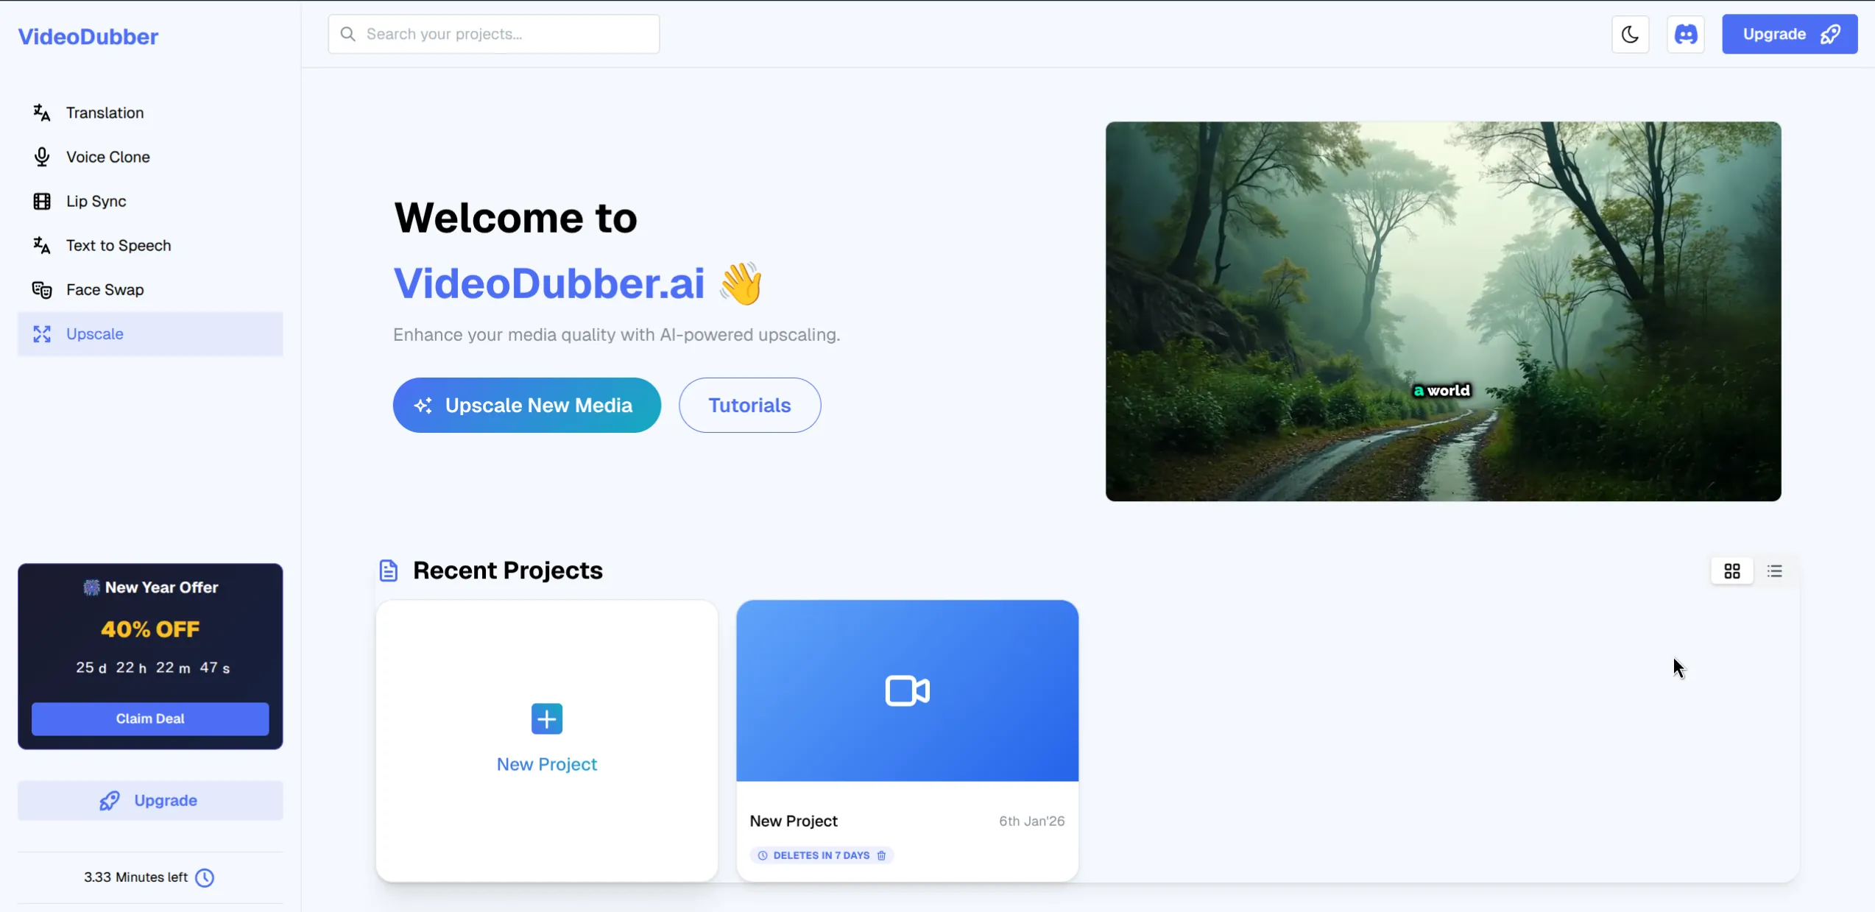The height and width of the screenshot is (912, 1875).
Task: Click the Claim Deal button
Action: coord(150,718)
